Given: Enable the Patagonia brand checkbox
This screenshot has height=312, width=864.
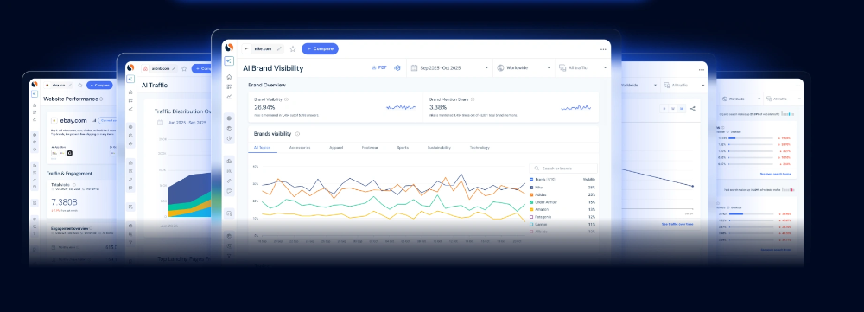Looking at the screenshot, I should pos(531,217).
